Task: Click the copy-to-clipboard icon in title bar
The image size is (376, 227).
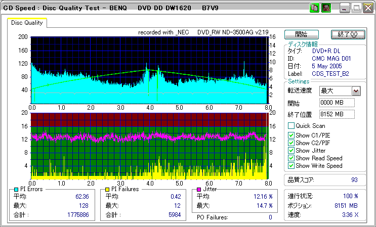Action: (315, 8)
